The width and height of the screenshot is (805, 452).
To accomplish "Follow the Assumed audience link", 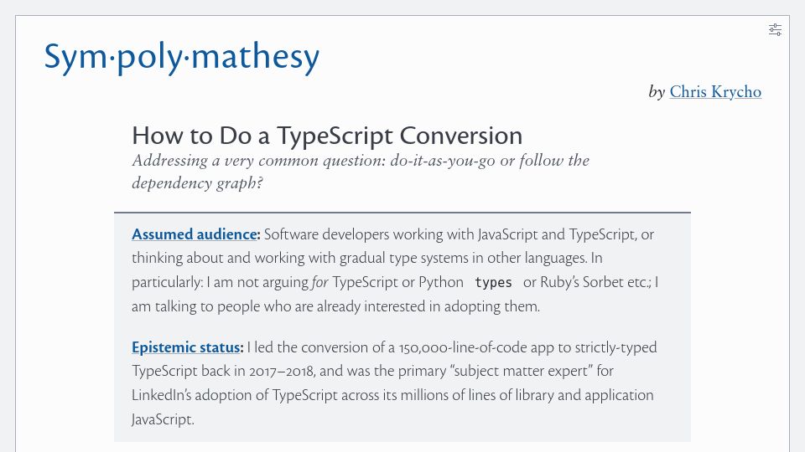I will click(x=194, y=234).
